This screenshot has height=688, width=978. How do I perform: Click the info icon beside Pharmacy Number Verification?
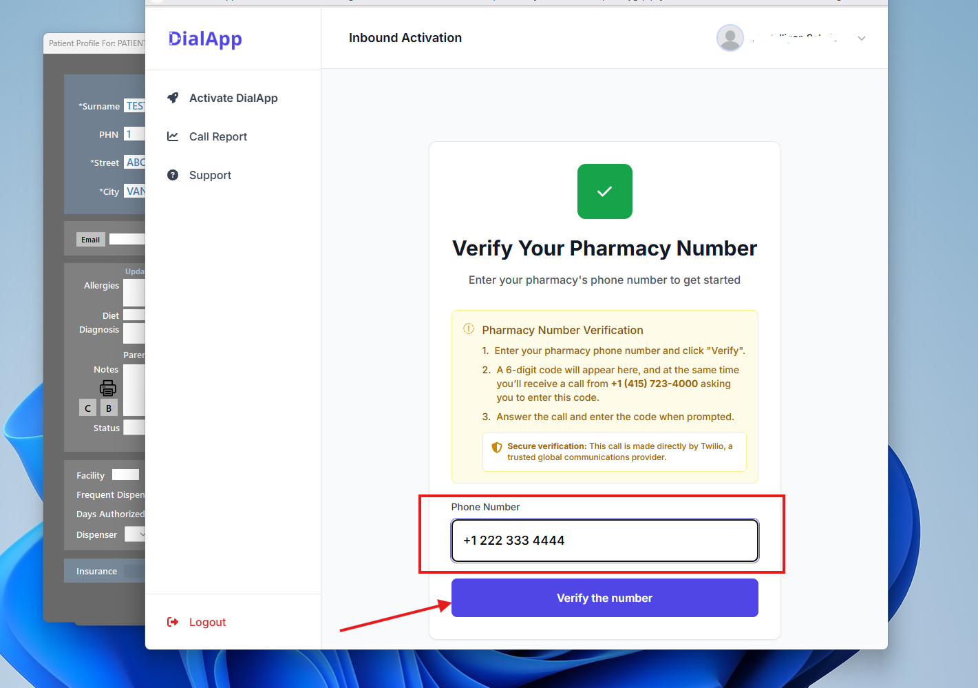pos(469,329)
